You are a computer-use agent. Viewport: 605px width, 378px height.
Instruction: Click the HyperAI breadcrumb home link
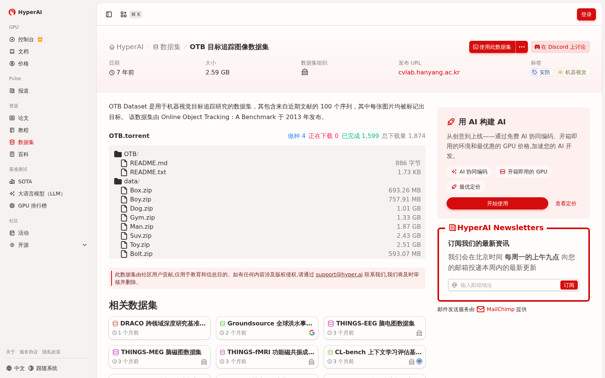point(126,47)
